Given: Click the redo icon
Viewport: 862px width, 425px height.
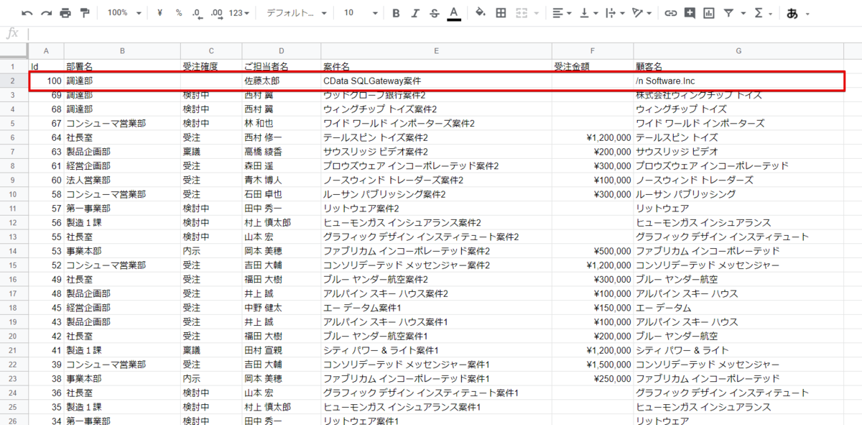Looking at the screenshot, I should pos(47,13).
